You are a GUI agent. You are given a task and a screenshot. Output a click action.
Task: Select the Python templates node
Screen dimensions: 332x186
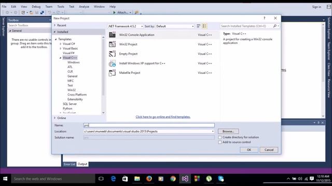pos(67,109)
